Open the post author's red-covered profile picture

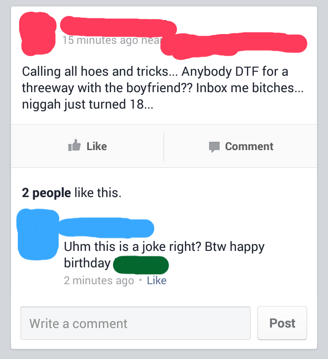click(38, 34)
